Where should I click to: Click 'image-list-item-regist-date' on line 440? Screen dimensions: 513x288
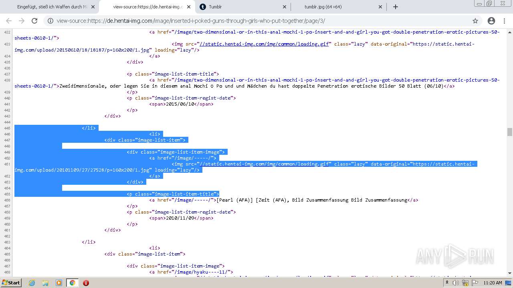(x=194, y=98)
